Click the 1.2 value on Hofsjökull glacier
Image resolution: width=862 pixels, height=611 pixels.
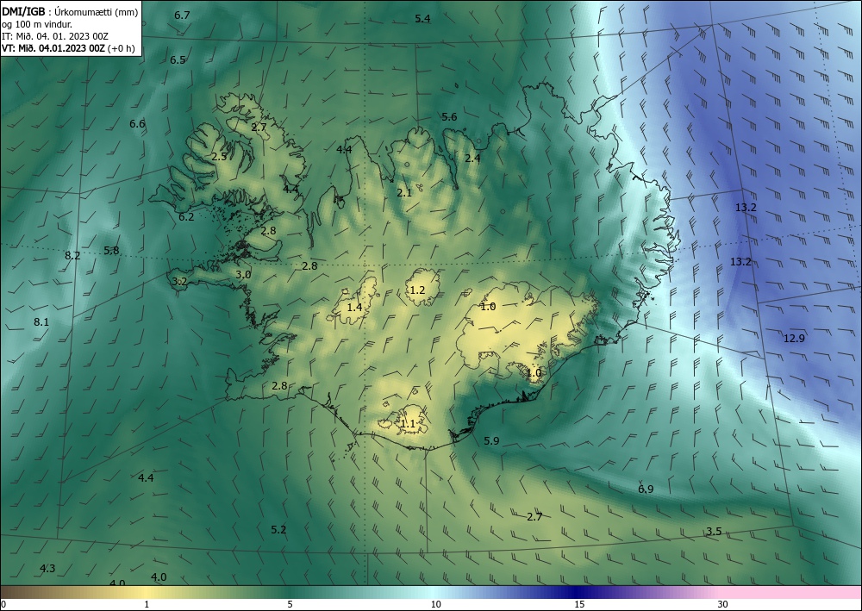click(x=418, y=290)
